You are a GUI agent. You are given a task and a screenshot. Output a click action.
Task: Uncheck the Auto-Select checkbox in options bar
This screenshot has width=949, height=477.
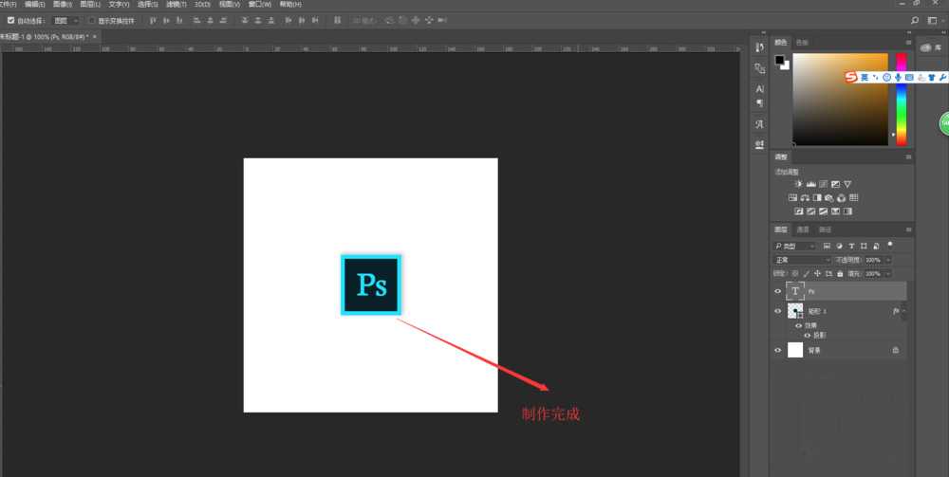[9, 19]
